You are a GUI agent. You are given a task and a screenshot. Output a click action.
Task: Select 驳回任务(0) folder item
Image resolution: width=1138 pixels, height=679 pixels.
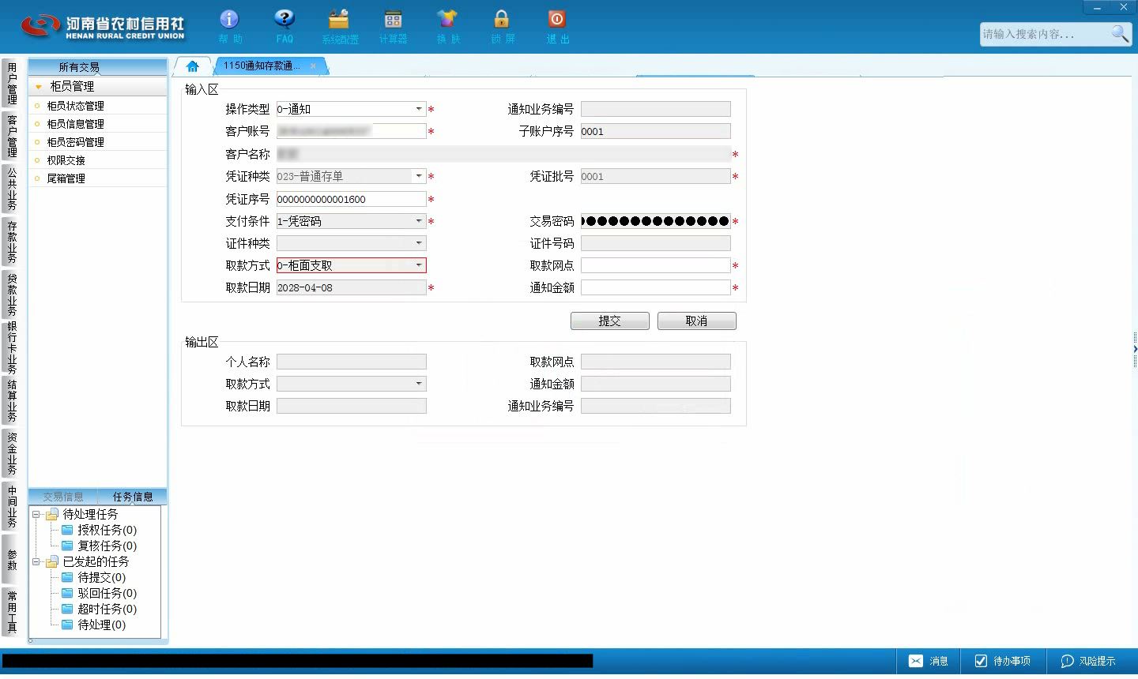click(100, 593)
